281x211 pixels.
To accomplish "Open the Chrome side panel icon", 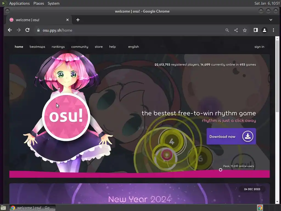I will pyautogui.click(x=256, y=30).
